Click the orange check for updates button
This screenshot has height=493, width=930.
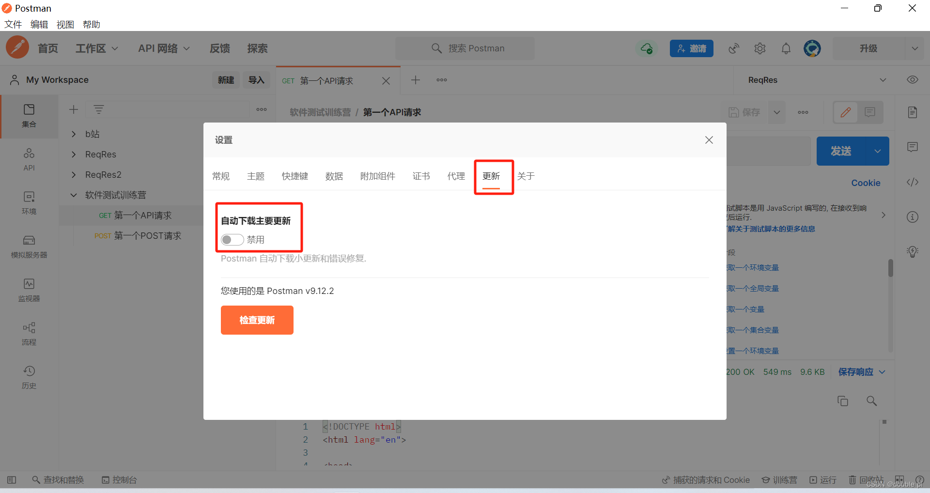tap(257, 320)
